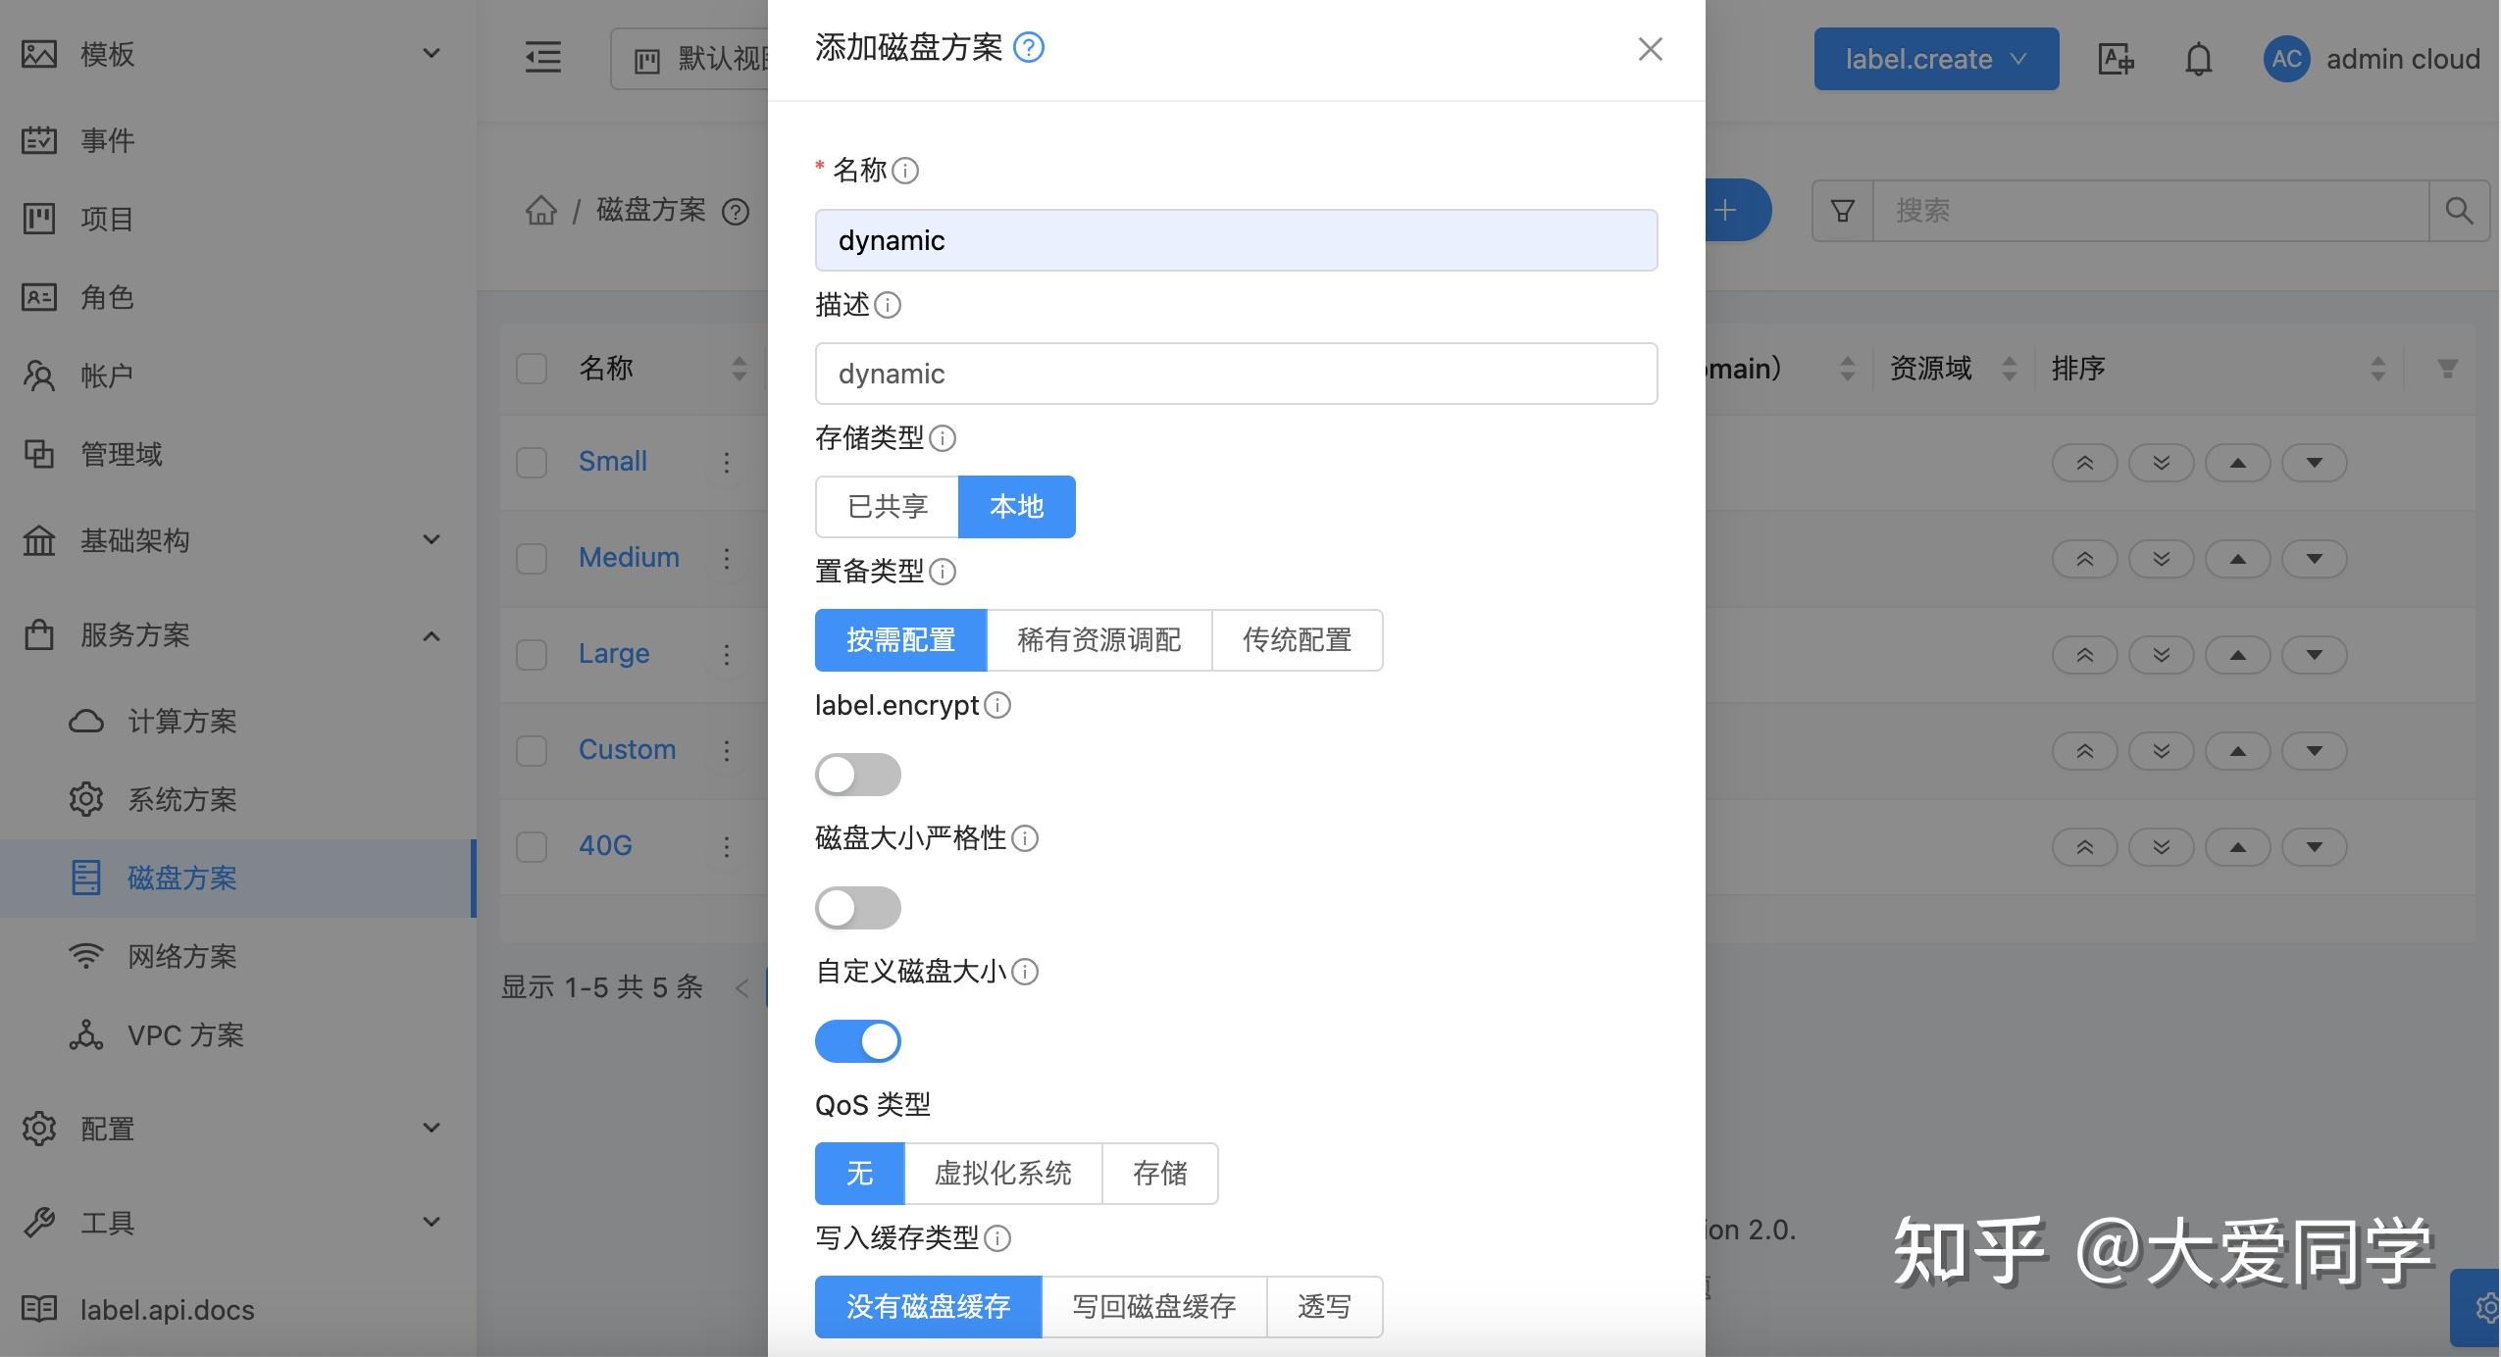Click the search magnifier icon

(2458, 210)
